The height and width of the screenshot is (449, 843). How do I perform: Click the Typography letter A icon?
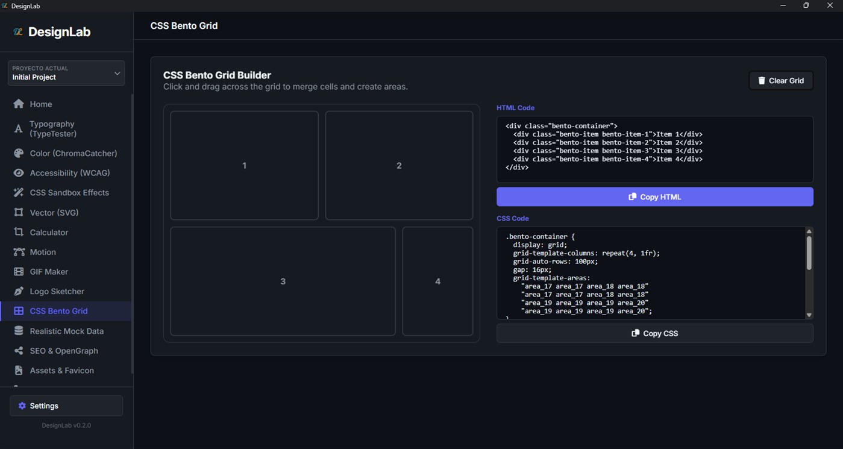pyautogui.click(x=19, y=128)
